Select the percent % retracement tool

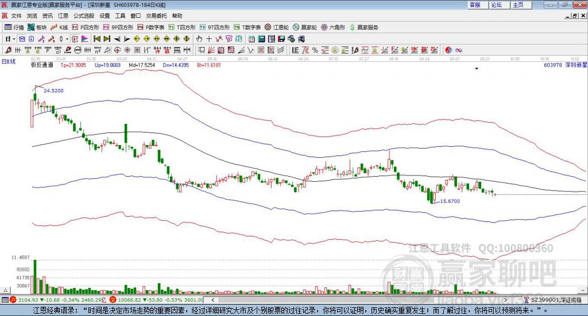[x=315, y=50]
